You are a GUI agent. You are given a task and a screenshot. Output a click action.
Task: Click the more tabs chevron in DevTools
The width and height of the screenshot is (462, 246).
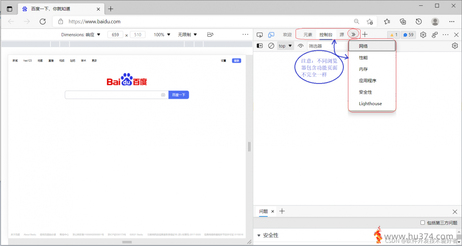[353, 35]
